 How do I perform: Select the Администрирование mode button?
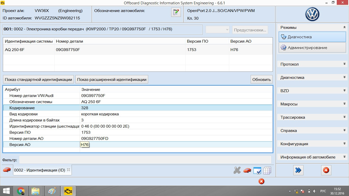point(312,47)
